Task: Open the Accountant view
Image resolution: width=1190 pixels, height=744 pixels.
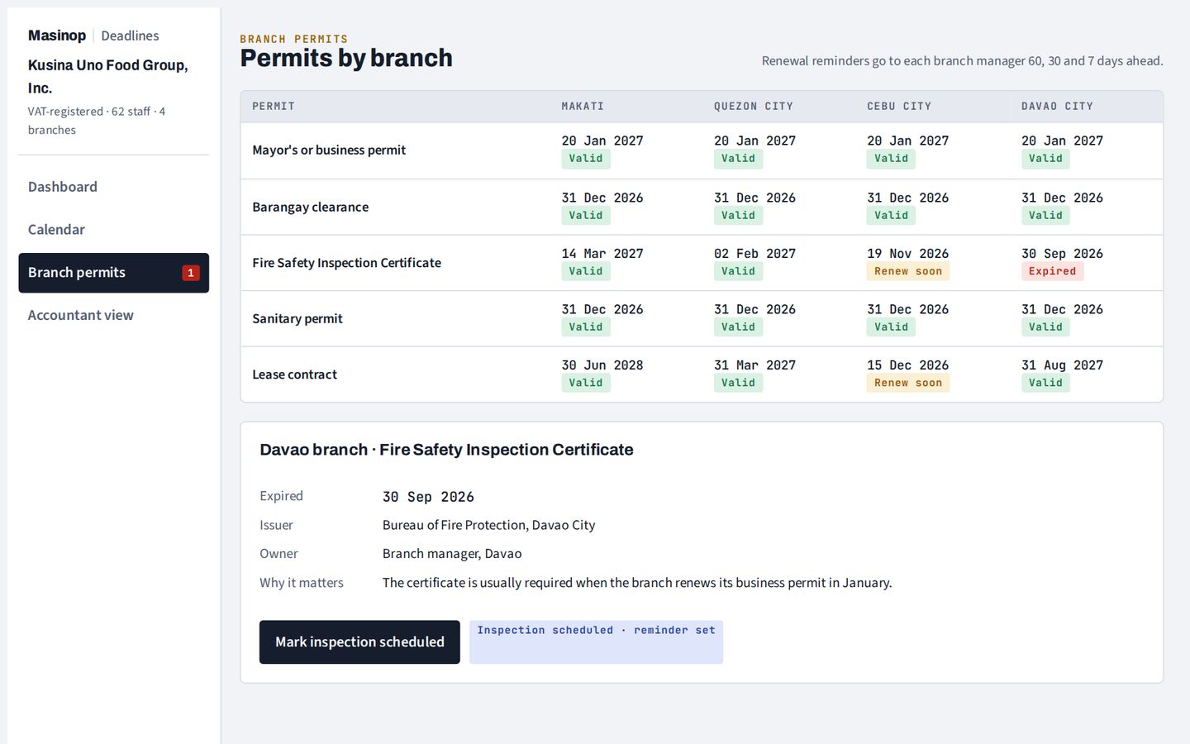Action: click(x=113, y=315)
